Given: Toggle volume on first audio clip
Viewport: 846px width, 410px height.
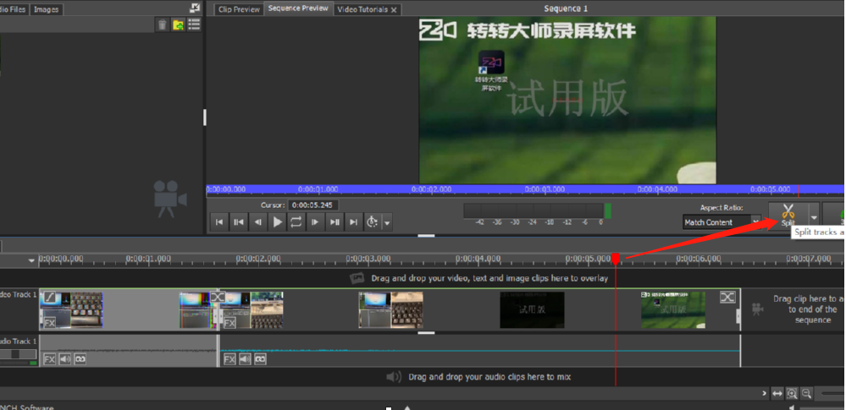Looking at the screenshot, I should pyautogui.click(x=64, y=358).
